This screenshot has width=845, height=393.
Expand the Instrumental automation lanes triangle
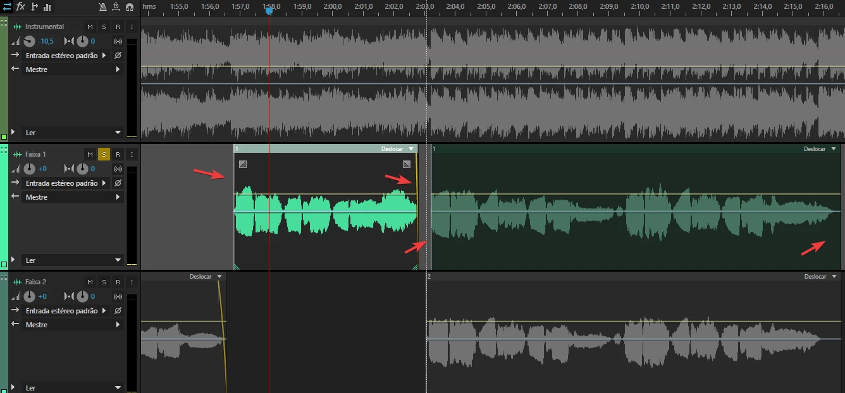coord(13,132)
